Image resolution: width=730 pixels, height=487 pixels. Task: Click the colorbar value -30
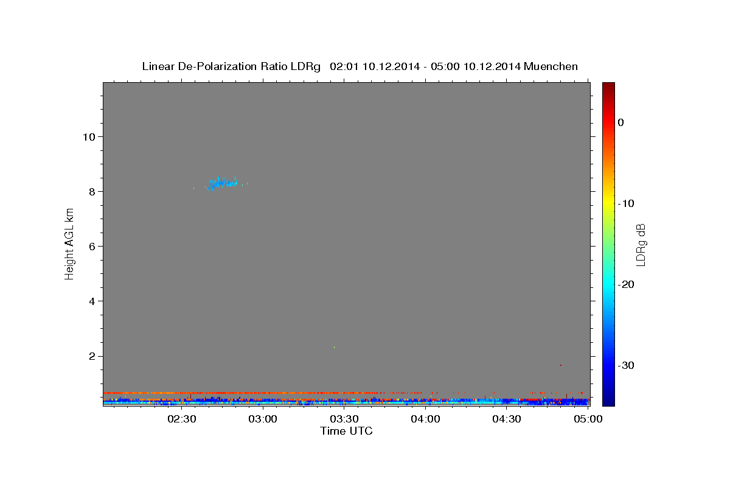pyautogui.click(x=626, y=365)
